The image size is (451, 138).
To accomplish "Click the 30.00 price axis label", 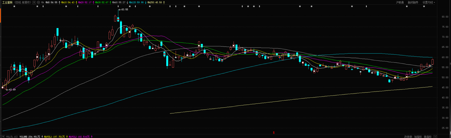I will 445,118.
